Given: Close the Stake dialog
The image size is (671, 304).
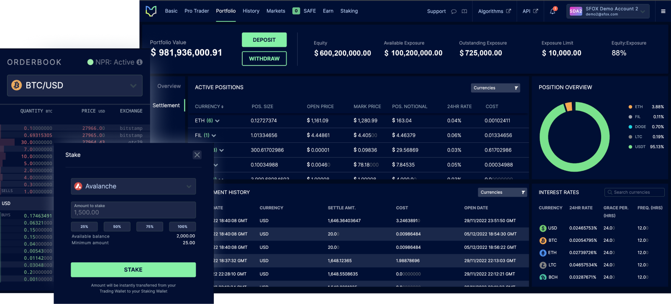Looking at the screenshot, I should point(197,155).
